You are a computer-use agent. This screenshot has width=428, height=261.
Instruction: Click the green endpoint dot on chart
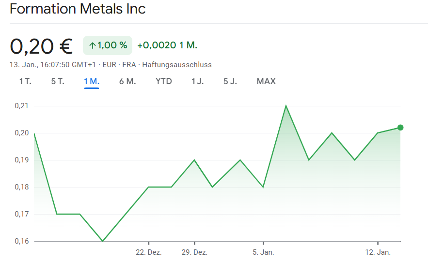pyautogui.click(x=400, y=128)
